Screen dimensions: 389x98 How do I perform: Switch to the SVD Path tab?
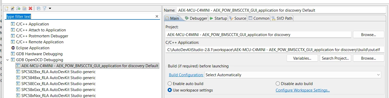(x=282, y=18)
